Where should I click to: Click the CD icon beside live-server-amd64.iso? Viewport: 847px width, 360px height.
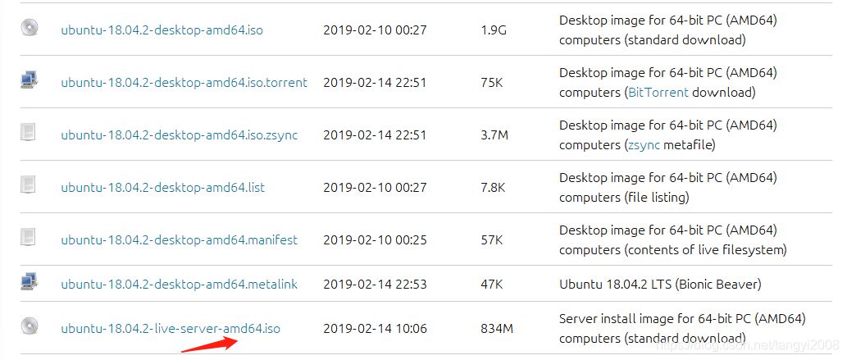(30, 326)
